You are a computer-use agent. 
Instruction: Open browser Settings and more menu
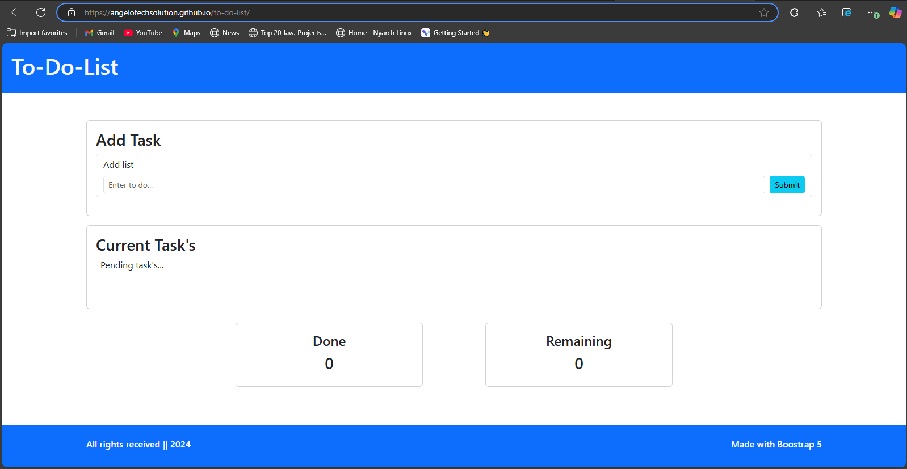[x=872, y=12]
